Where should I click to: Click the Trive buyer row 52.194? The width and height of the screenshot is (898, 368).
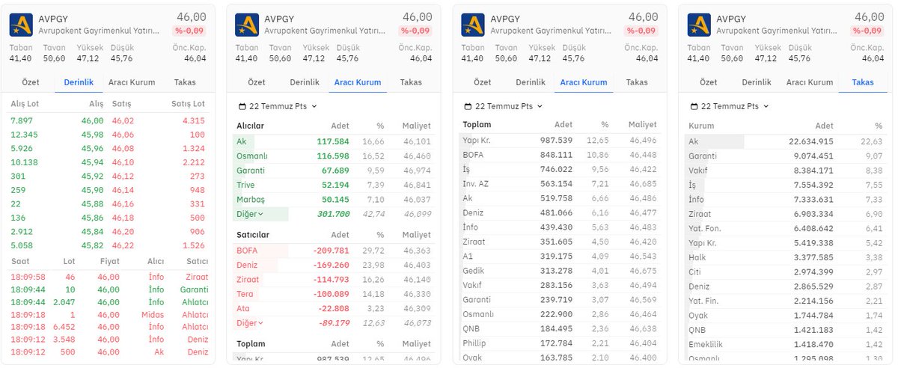(x=333, y=185)
